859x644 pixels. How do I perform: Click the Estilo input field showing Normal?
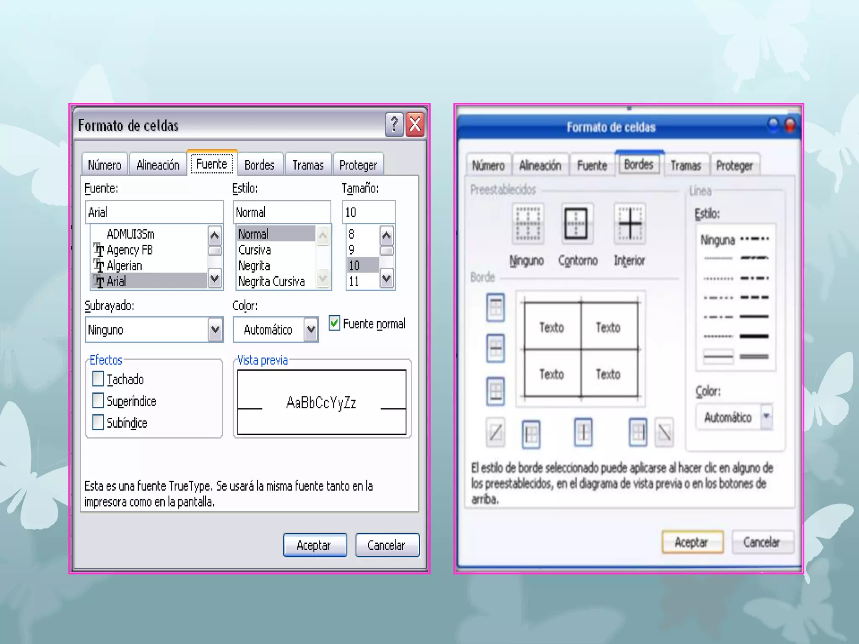point(282,212)
